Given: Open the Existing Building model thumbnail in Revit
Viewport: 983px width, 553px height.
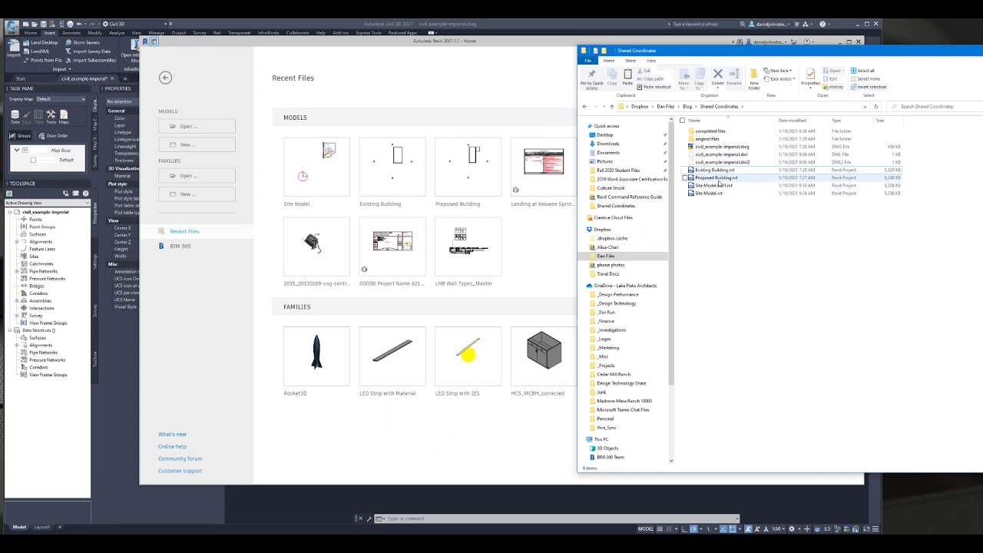Looking at the screenshot, I should pos(392,167).
